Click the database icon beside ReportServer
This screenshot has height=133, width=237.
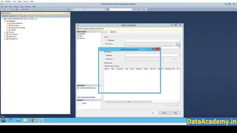9,25
